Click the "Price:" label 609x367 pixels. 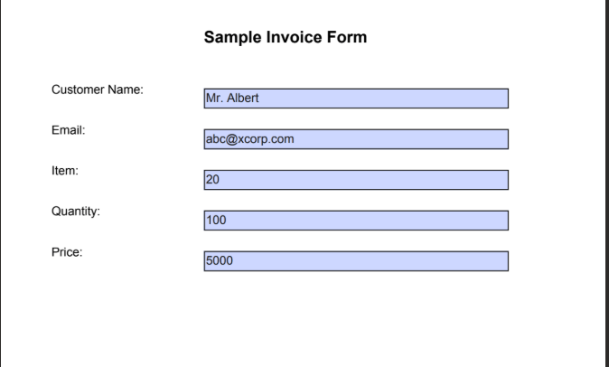point(67,252)
